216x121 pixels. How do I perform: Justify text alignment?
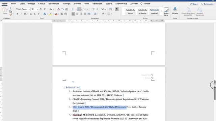pos(85,14)
